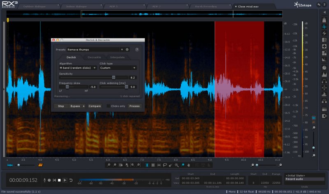Click the record microphone icon in transport
The width and height of the screenshot is (329, 194).
[44, 180]
